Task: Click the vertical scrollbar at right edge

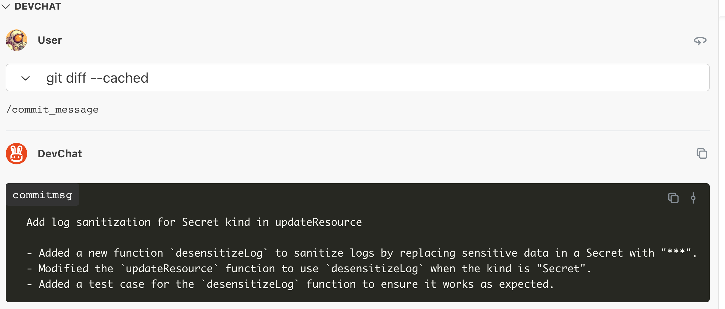Action: tap(722, 150)
